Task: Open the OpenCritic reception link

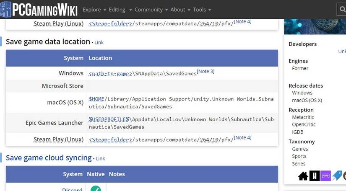Action: tap(304, 124)
